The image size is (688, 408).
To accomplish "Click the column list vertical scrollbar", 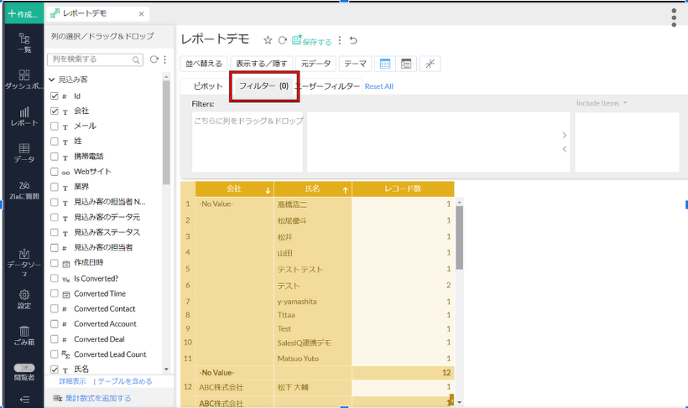I will point(166,168).
